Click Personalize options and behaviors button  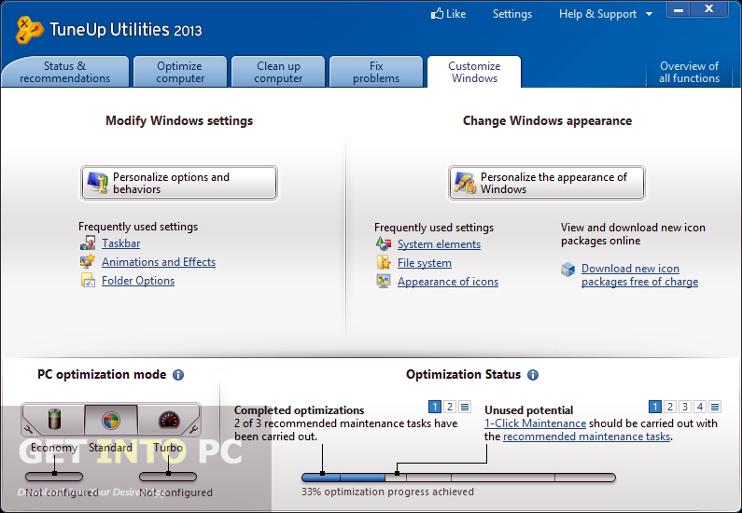[x=179, y=183]
